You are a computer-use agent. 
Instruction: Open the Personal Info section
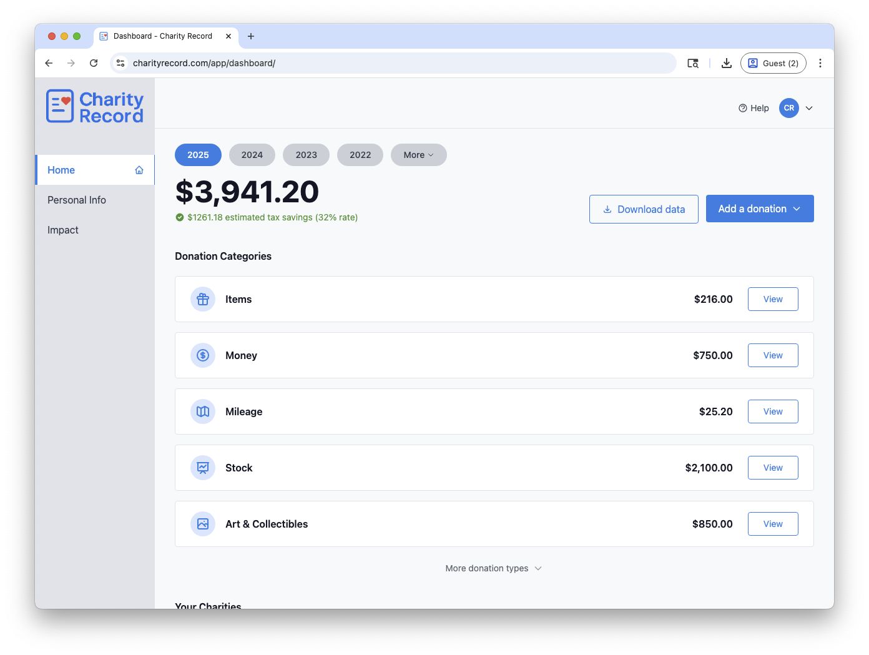tap(77, 200)
